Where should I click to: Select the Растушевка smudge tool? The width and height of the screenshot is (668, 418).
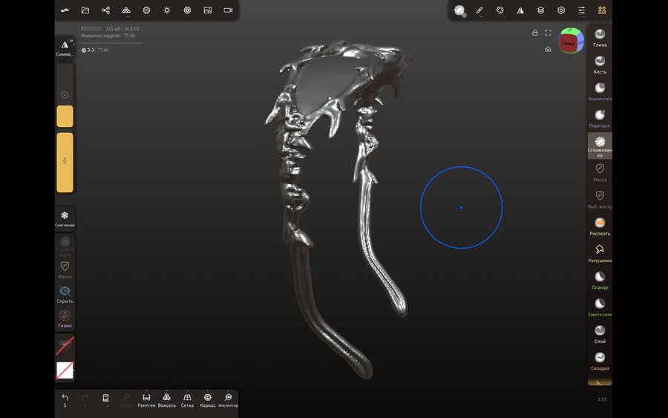[600, 253]
